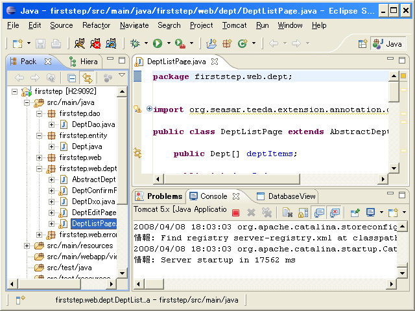Collapse the firststep.dao package
415x311 pixels.
point(40,113)
